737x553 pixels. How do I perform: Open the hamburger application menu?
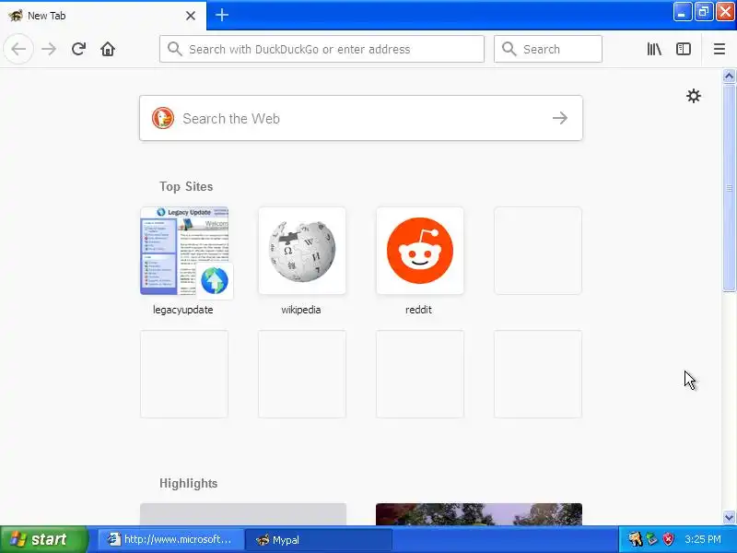click(719, 49)
